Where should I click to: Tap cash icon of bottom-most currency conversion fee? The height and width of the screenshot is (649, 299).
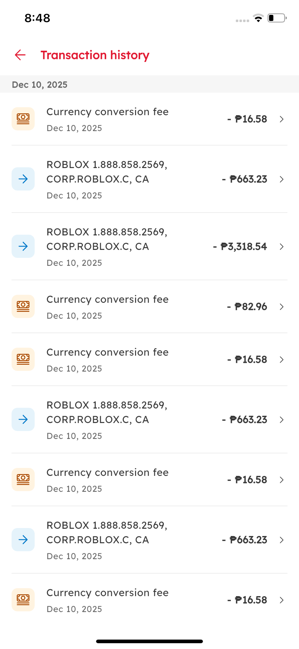click(23, 600)
